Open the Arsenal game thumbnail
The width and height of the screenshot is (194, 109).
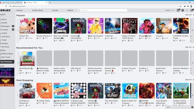pos(164,26)
